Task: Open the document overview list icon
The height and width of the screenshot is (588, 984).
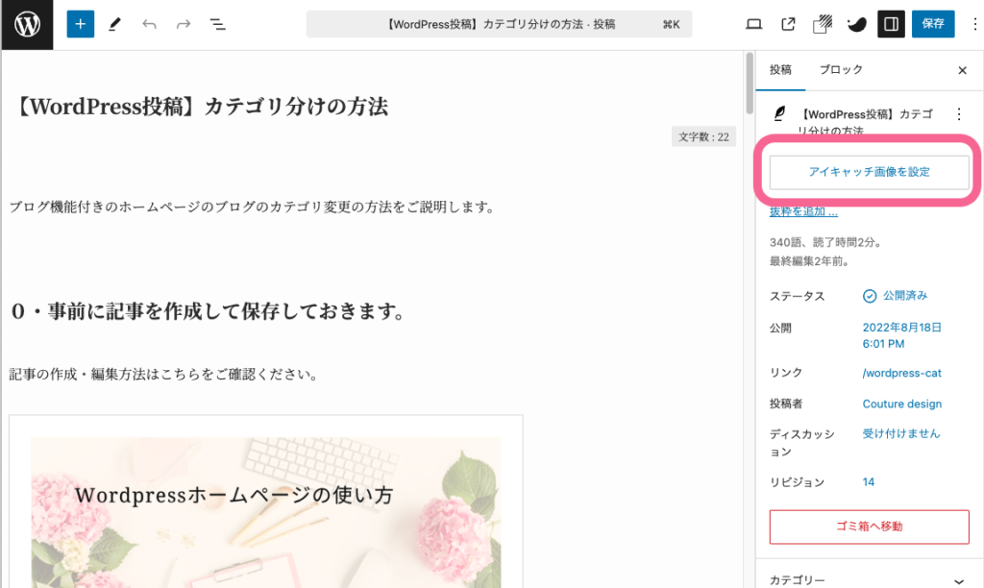Action: (x=217, y=24)
